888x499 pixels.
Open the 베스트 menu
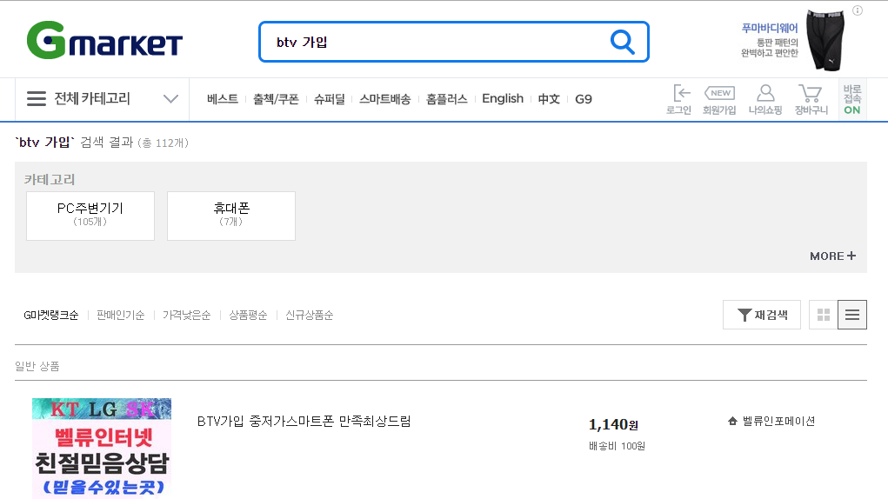(x=223, y=99)
